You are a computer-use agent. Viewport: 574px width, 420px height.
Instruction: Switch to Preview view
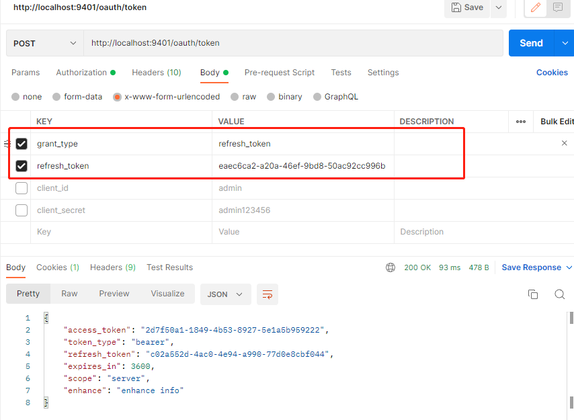(x=114, y=294)
